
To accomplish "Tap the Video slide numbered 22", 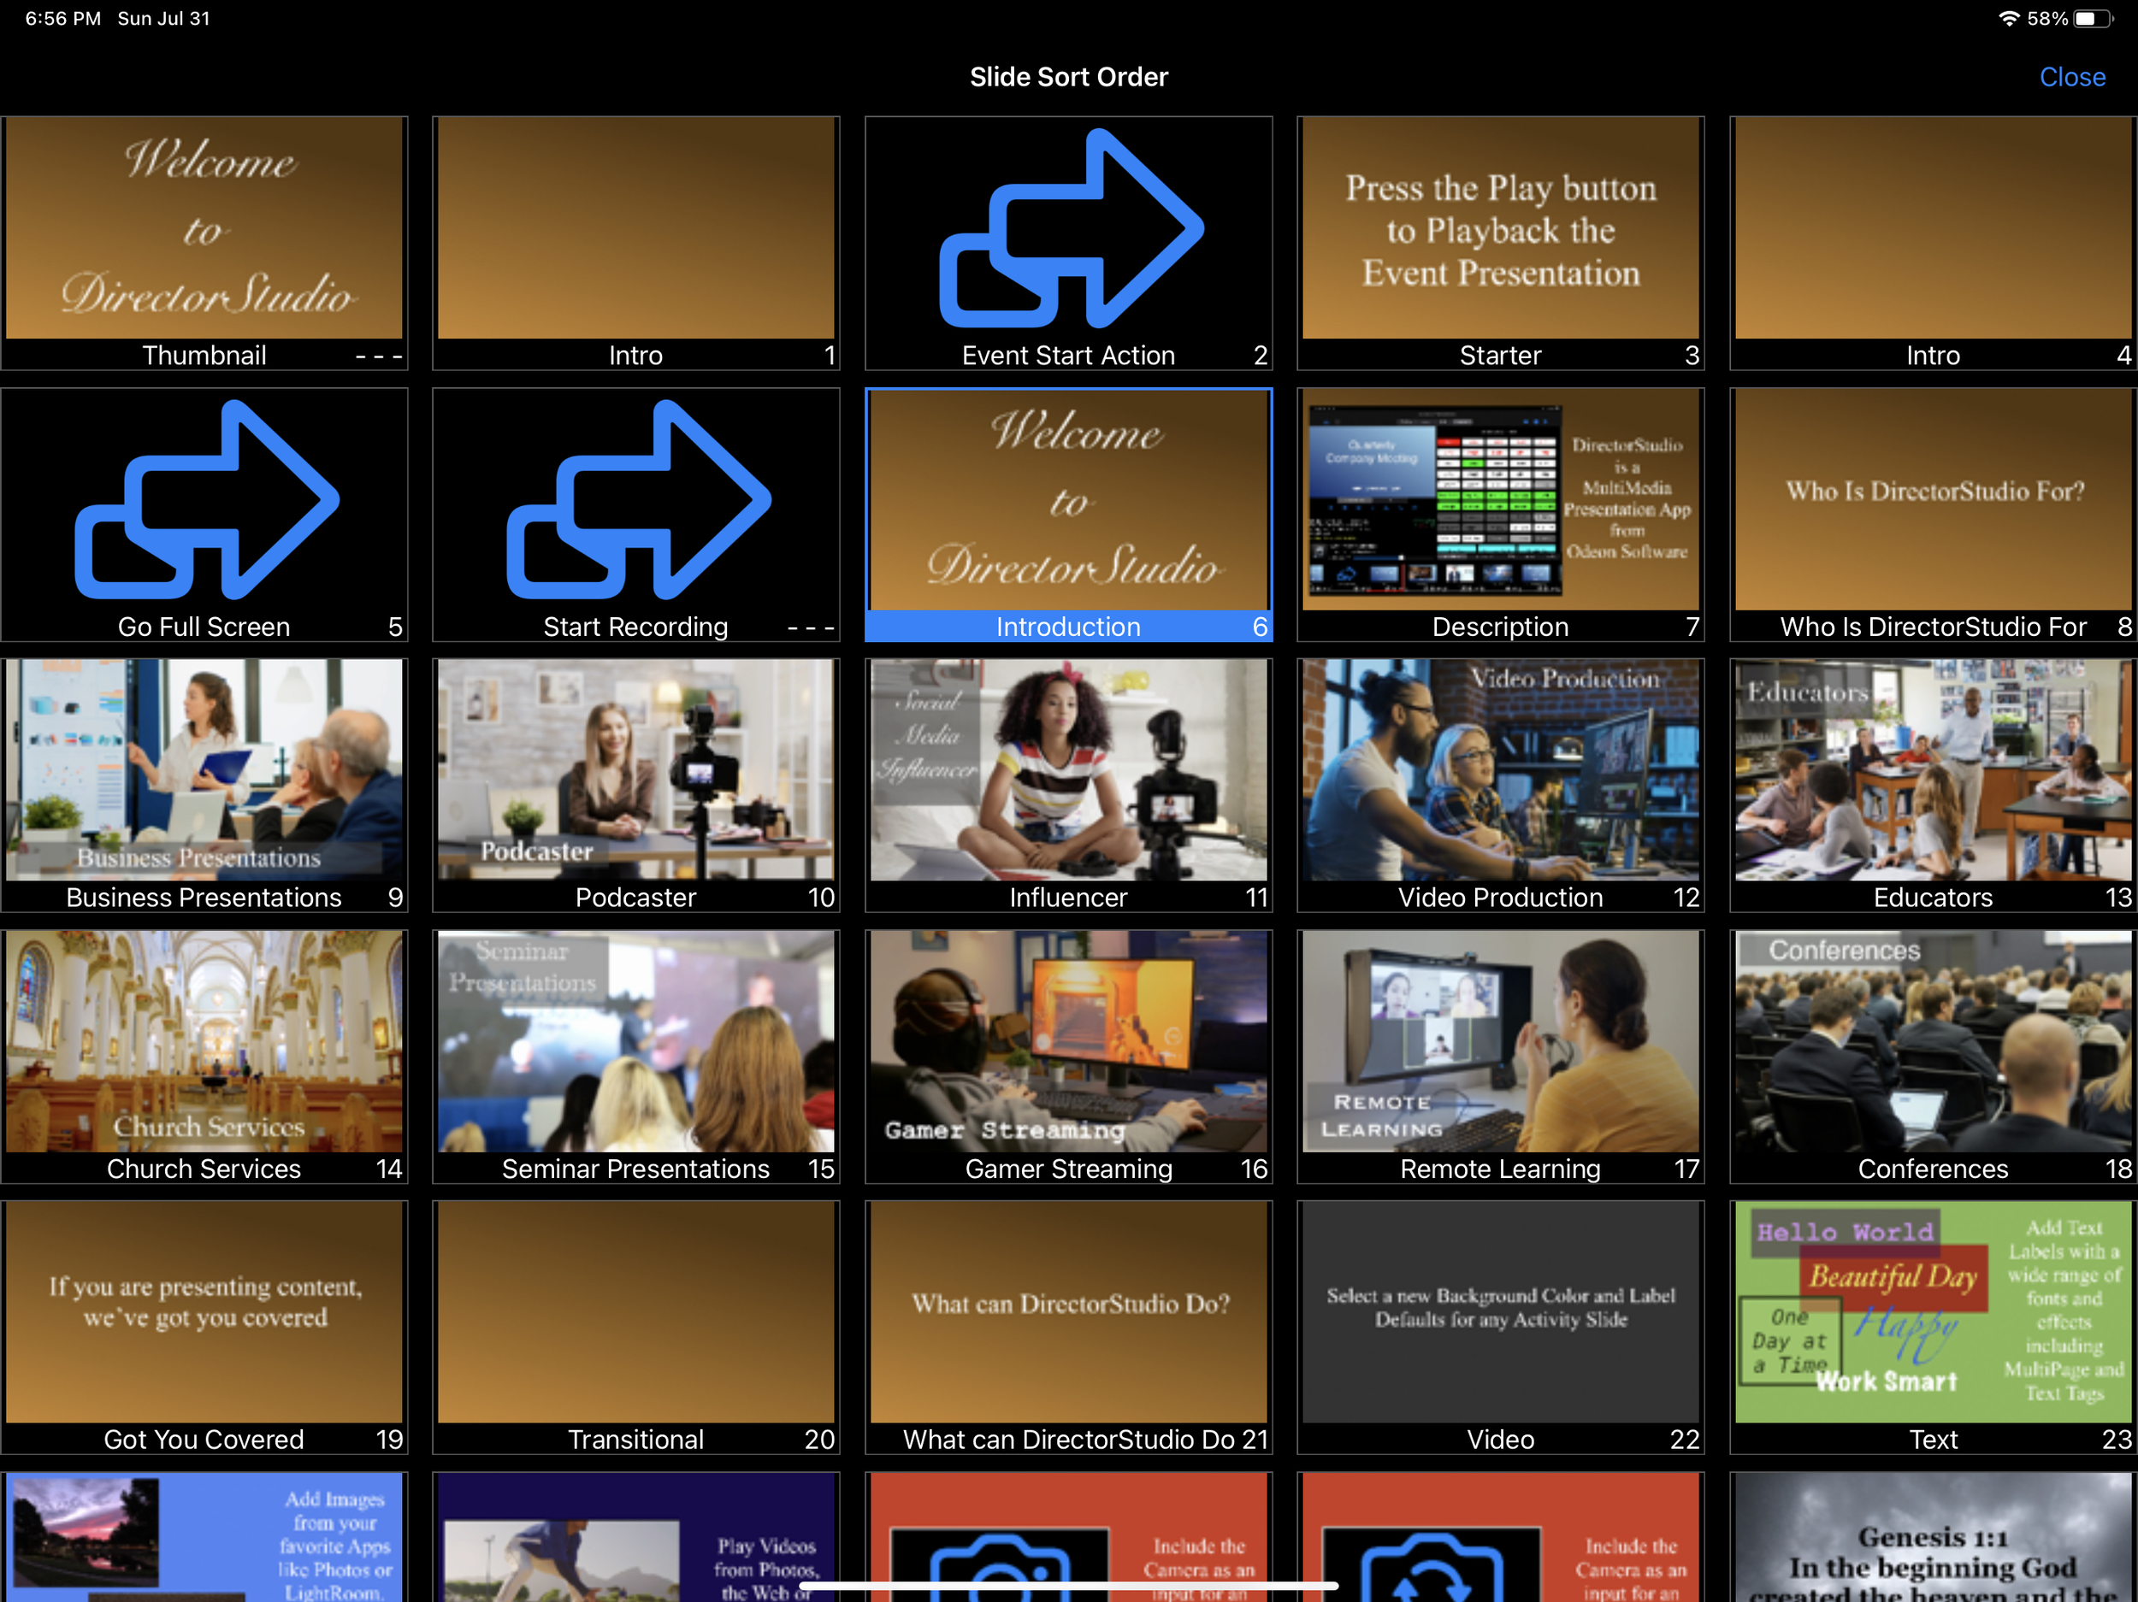I will pyautogui.click(x=1500, y=1312).
